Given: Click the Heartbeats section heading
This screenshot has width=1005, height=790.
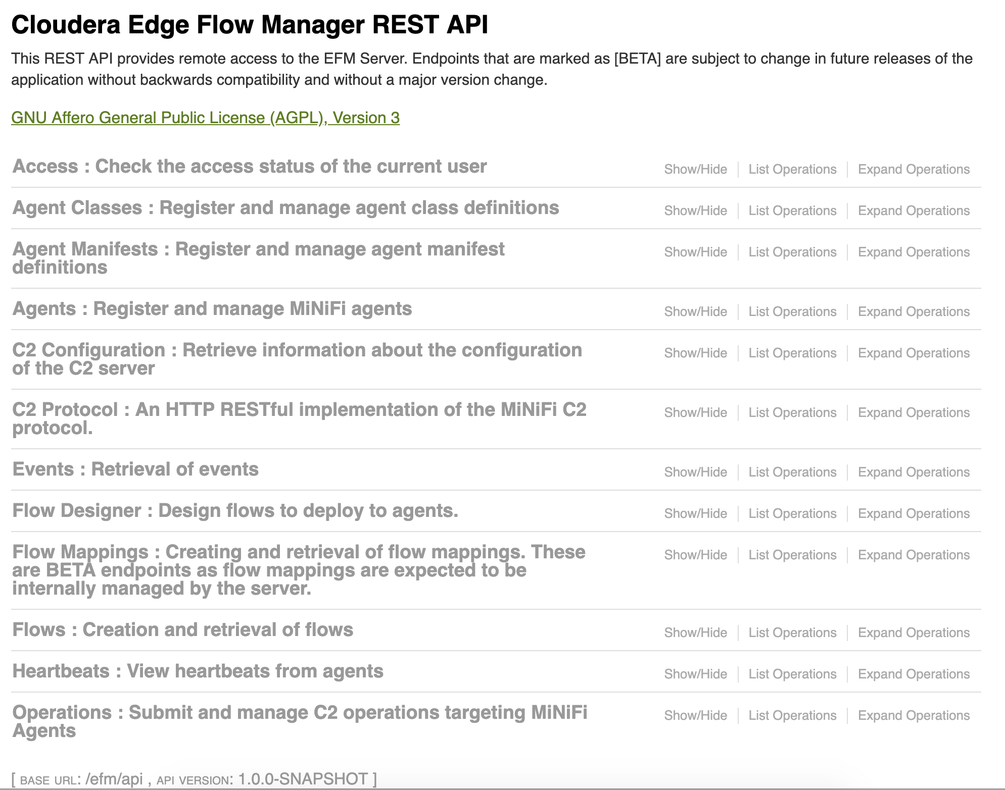Looking at the screenshot, I should coord(198,671).
